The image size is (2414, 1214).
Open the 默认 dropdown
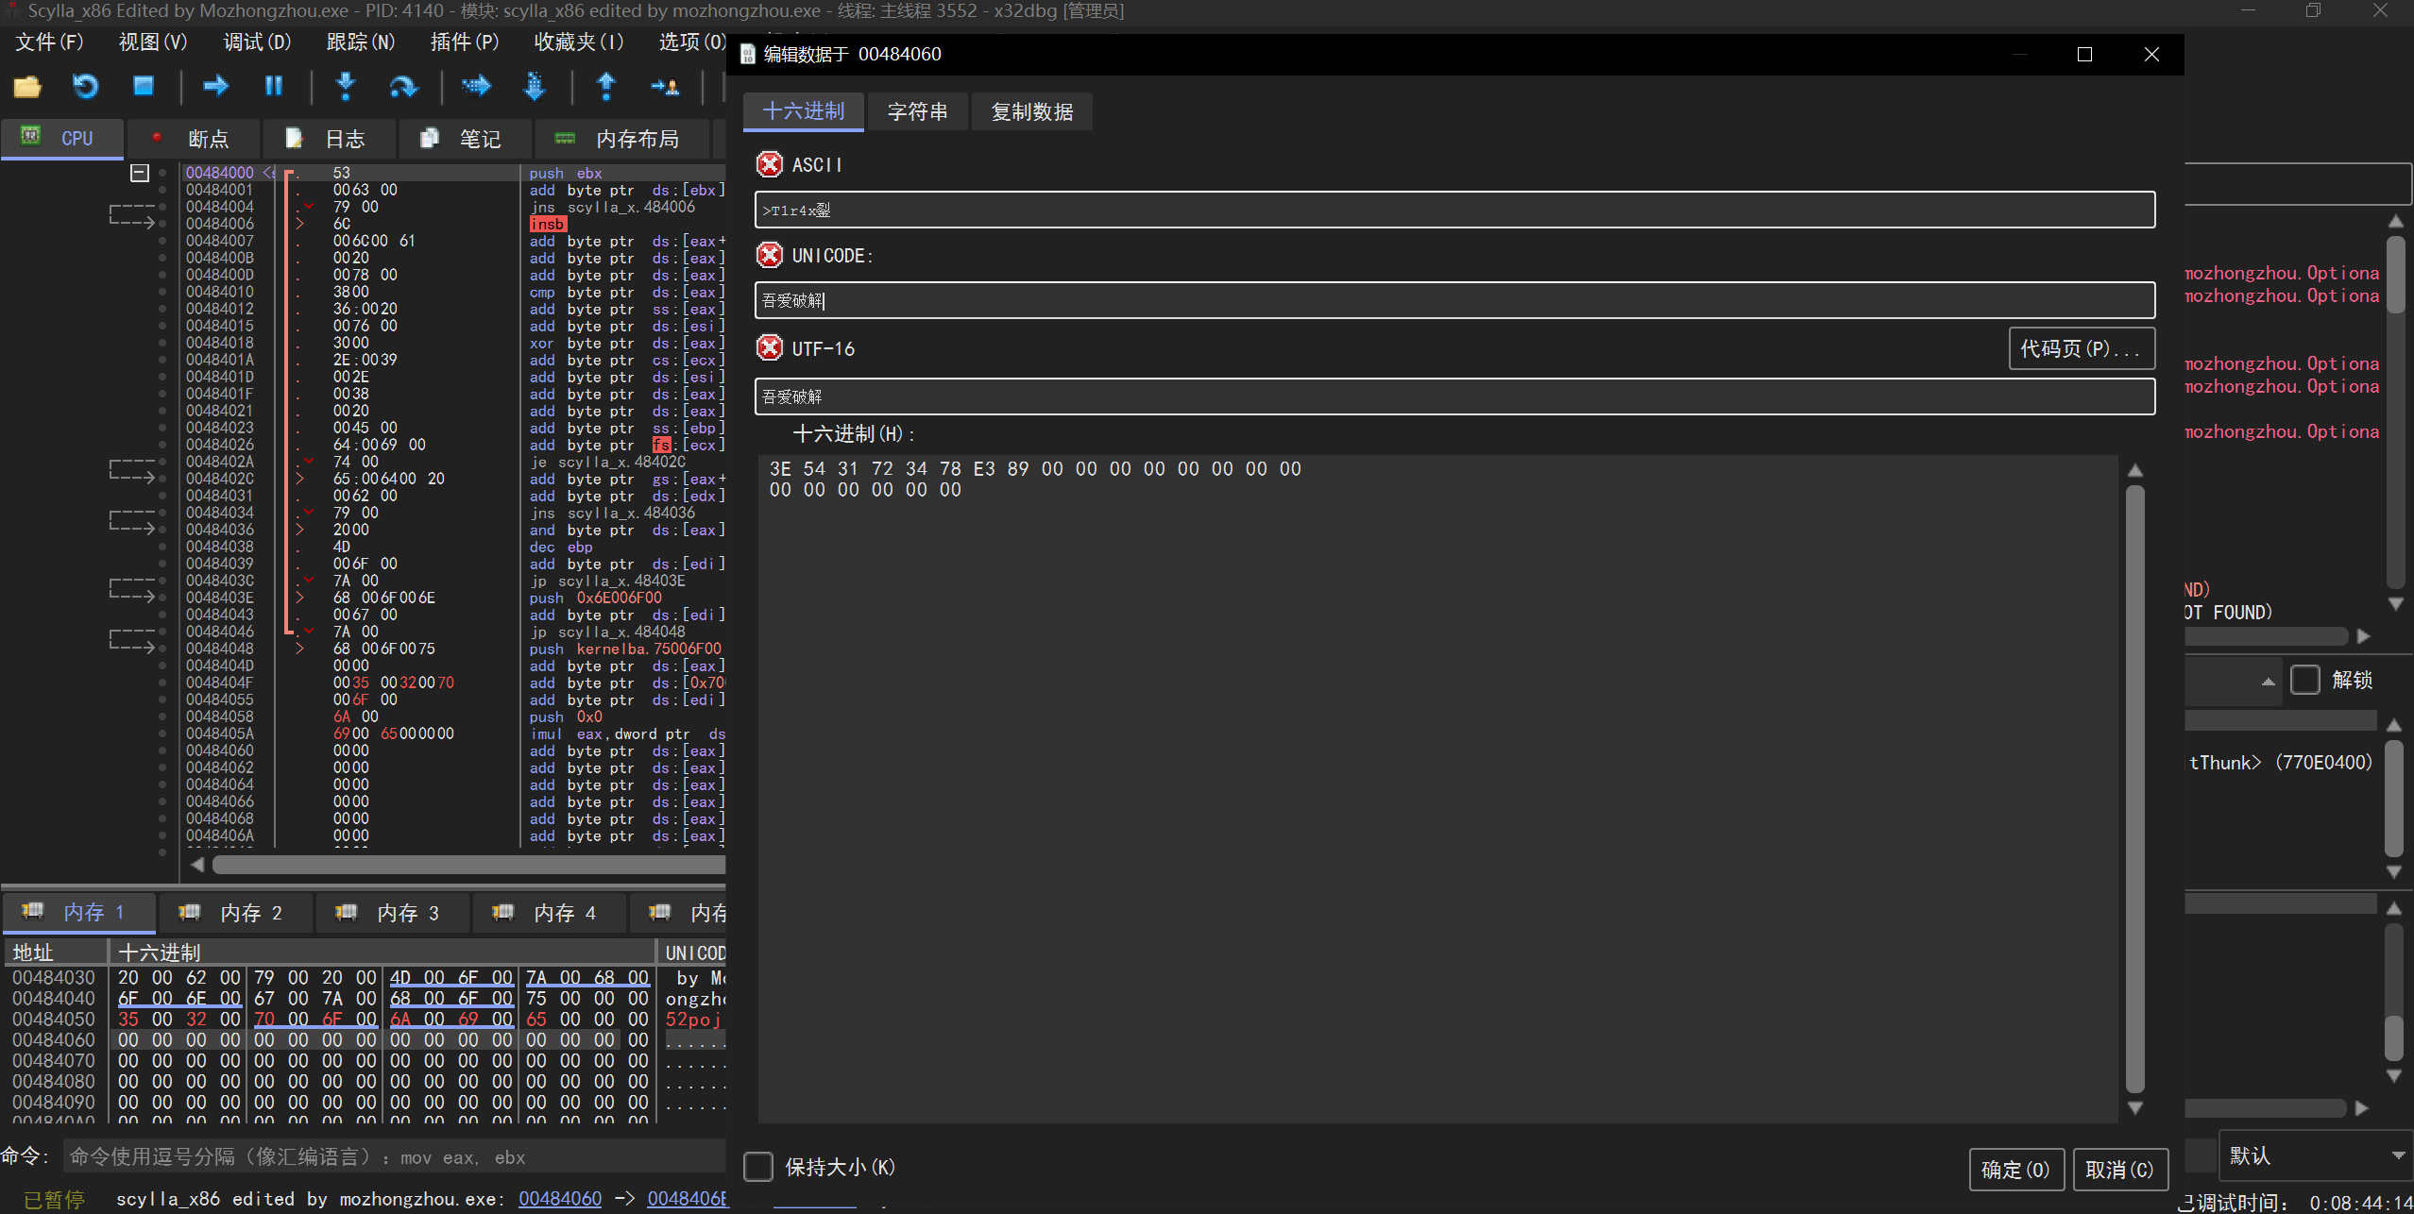point(2316,1155)
